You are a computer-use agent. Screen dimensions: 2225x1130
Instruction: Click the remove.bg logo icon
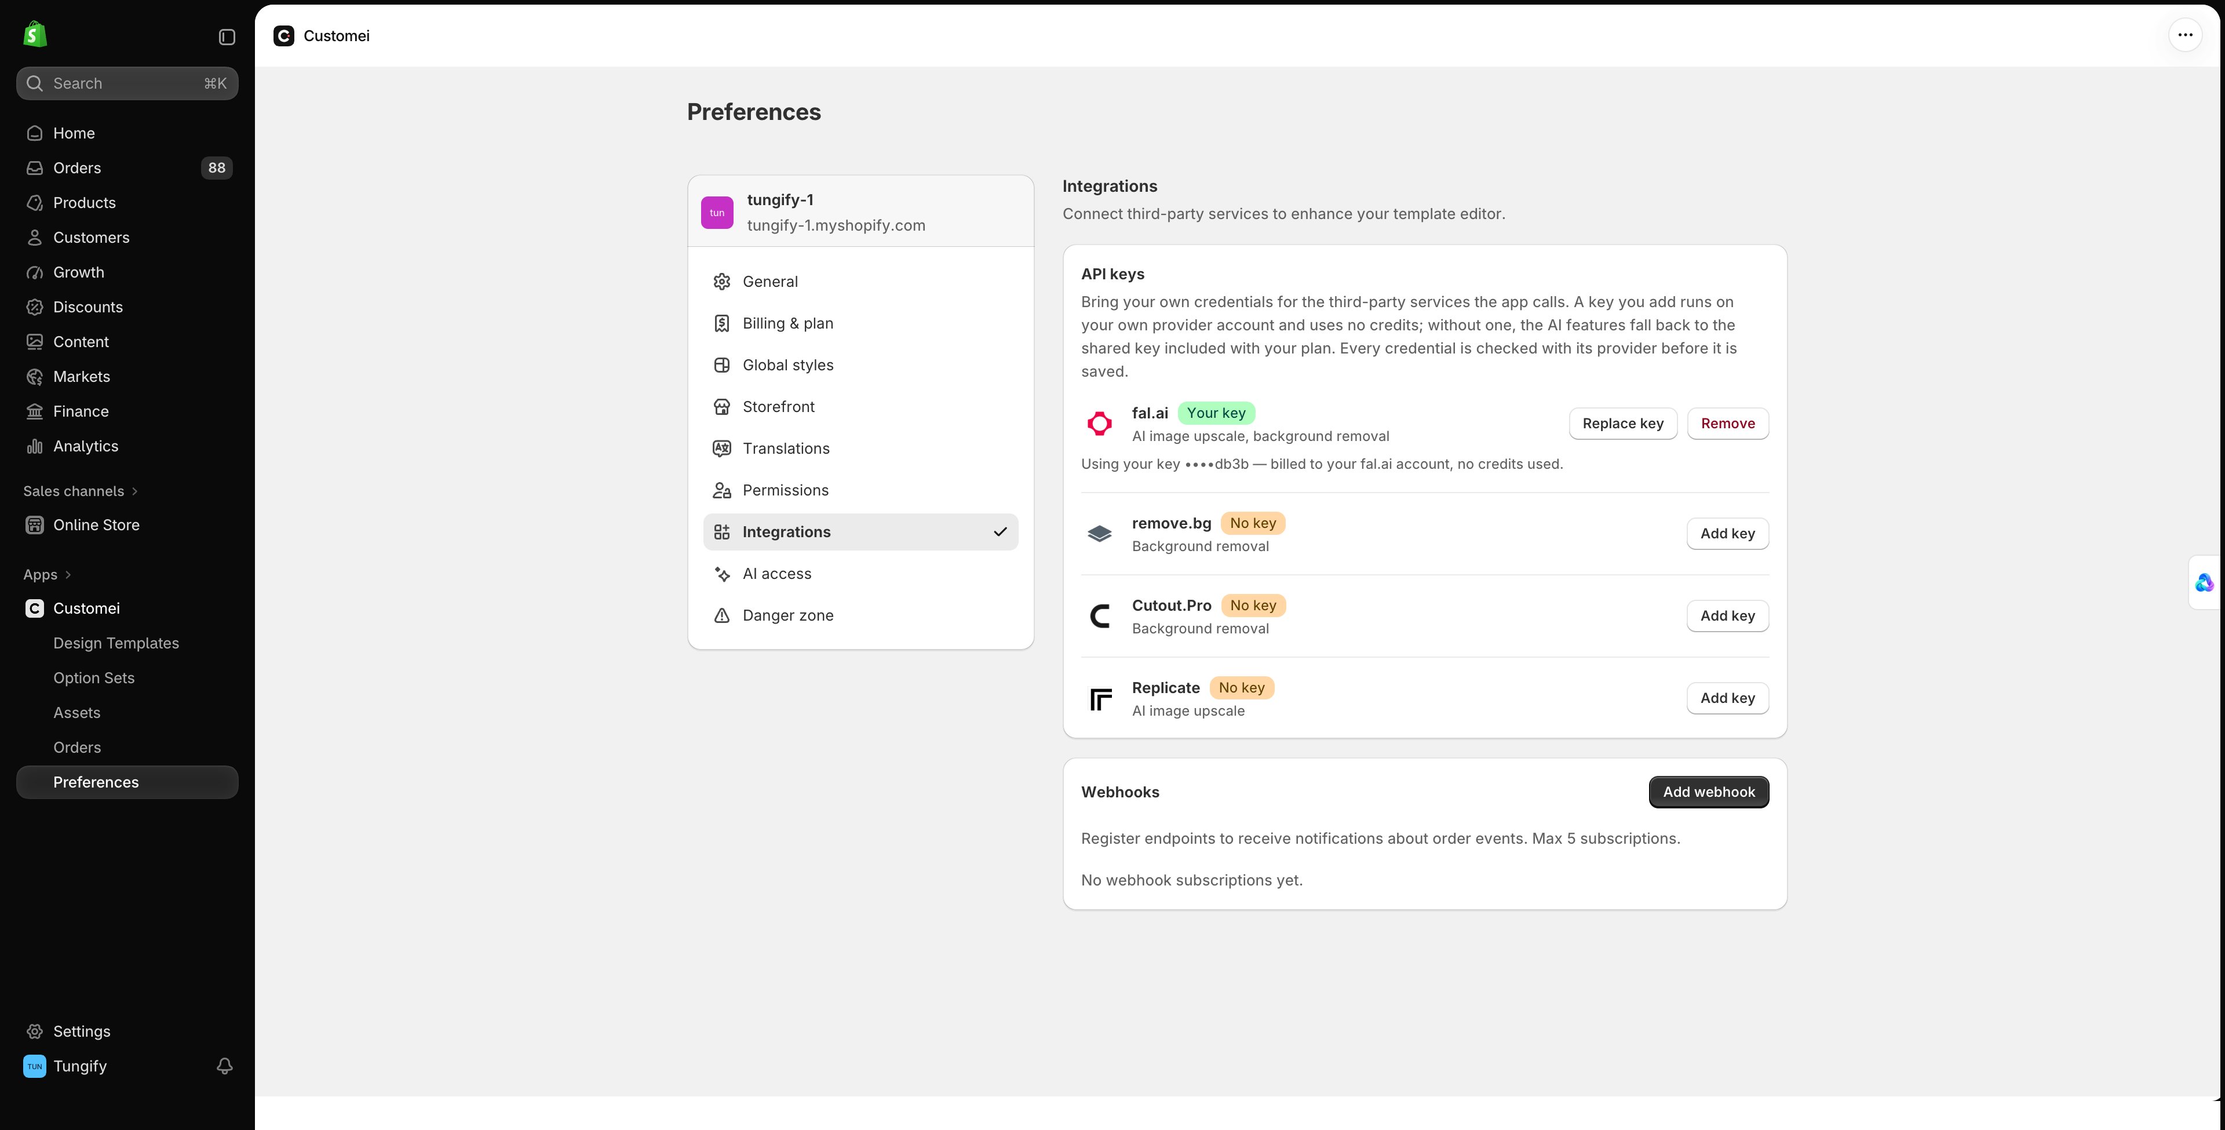click(1100, 534)
